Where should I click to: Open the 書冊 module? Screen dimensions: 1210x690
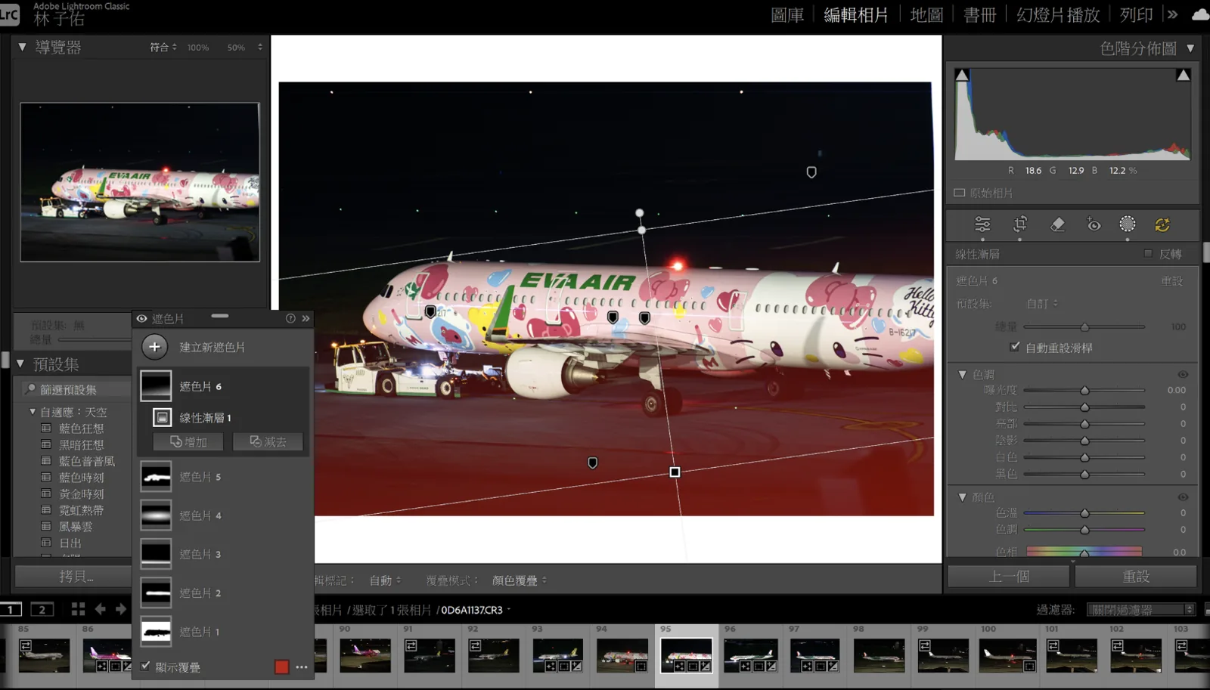[x=980, y=15]
